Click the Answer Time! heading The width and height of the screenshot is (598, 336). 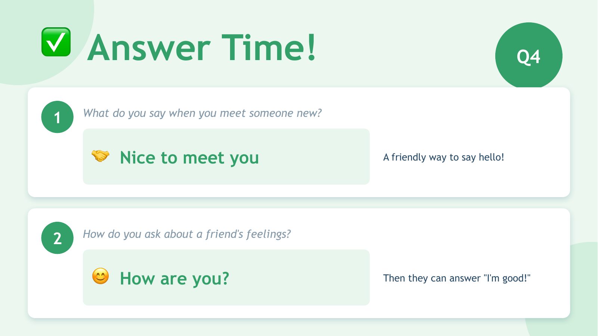202,47
